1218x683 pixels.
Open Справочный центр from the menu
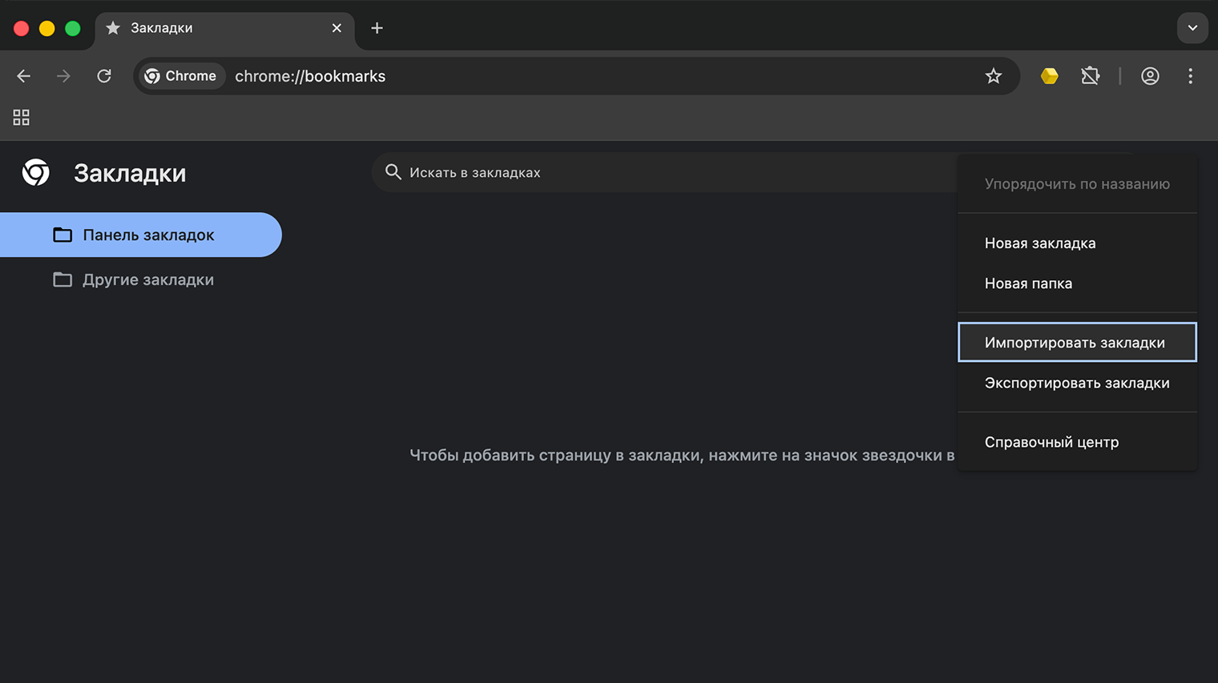[1051, 441]
